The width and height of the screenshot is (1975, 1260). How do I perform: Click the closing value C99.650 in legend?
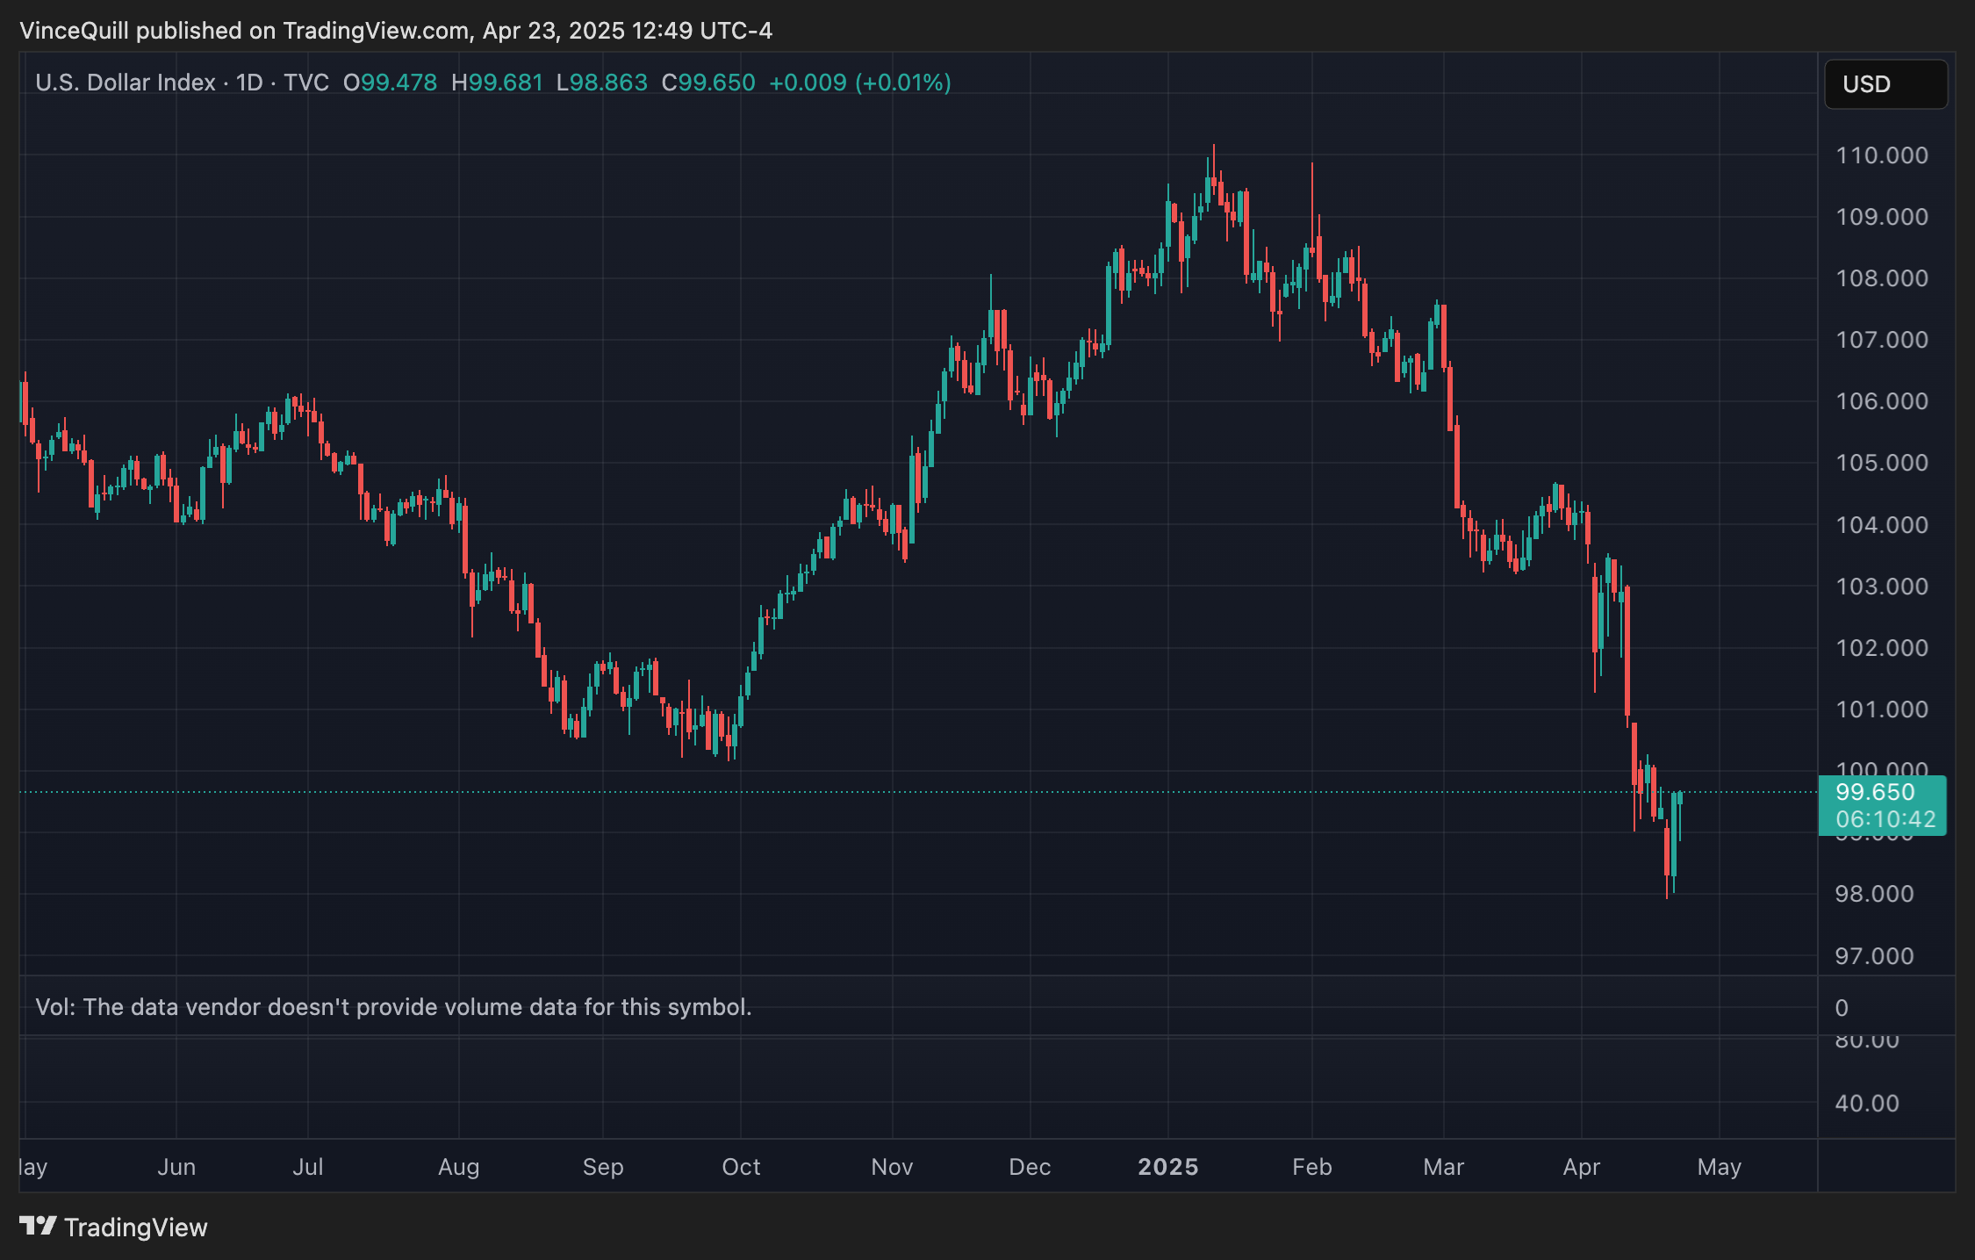pos(707,83)
